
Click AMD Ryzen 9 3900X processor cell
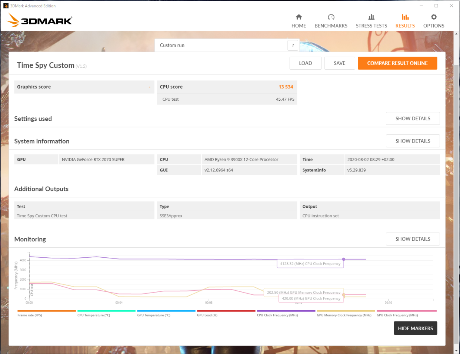pos(249,160)
